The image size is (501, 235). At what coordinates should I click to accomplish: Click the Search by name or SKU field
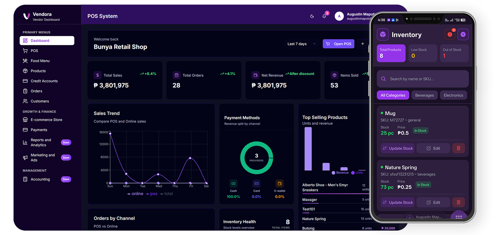tap(423, 79)
